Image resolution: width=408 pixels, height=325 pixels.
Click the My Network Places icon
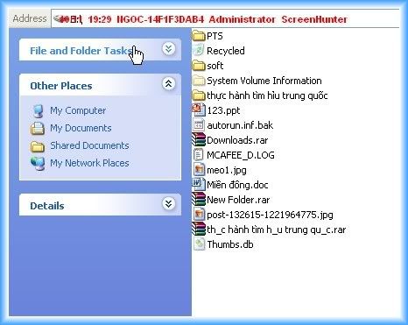point(38,164)
